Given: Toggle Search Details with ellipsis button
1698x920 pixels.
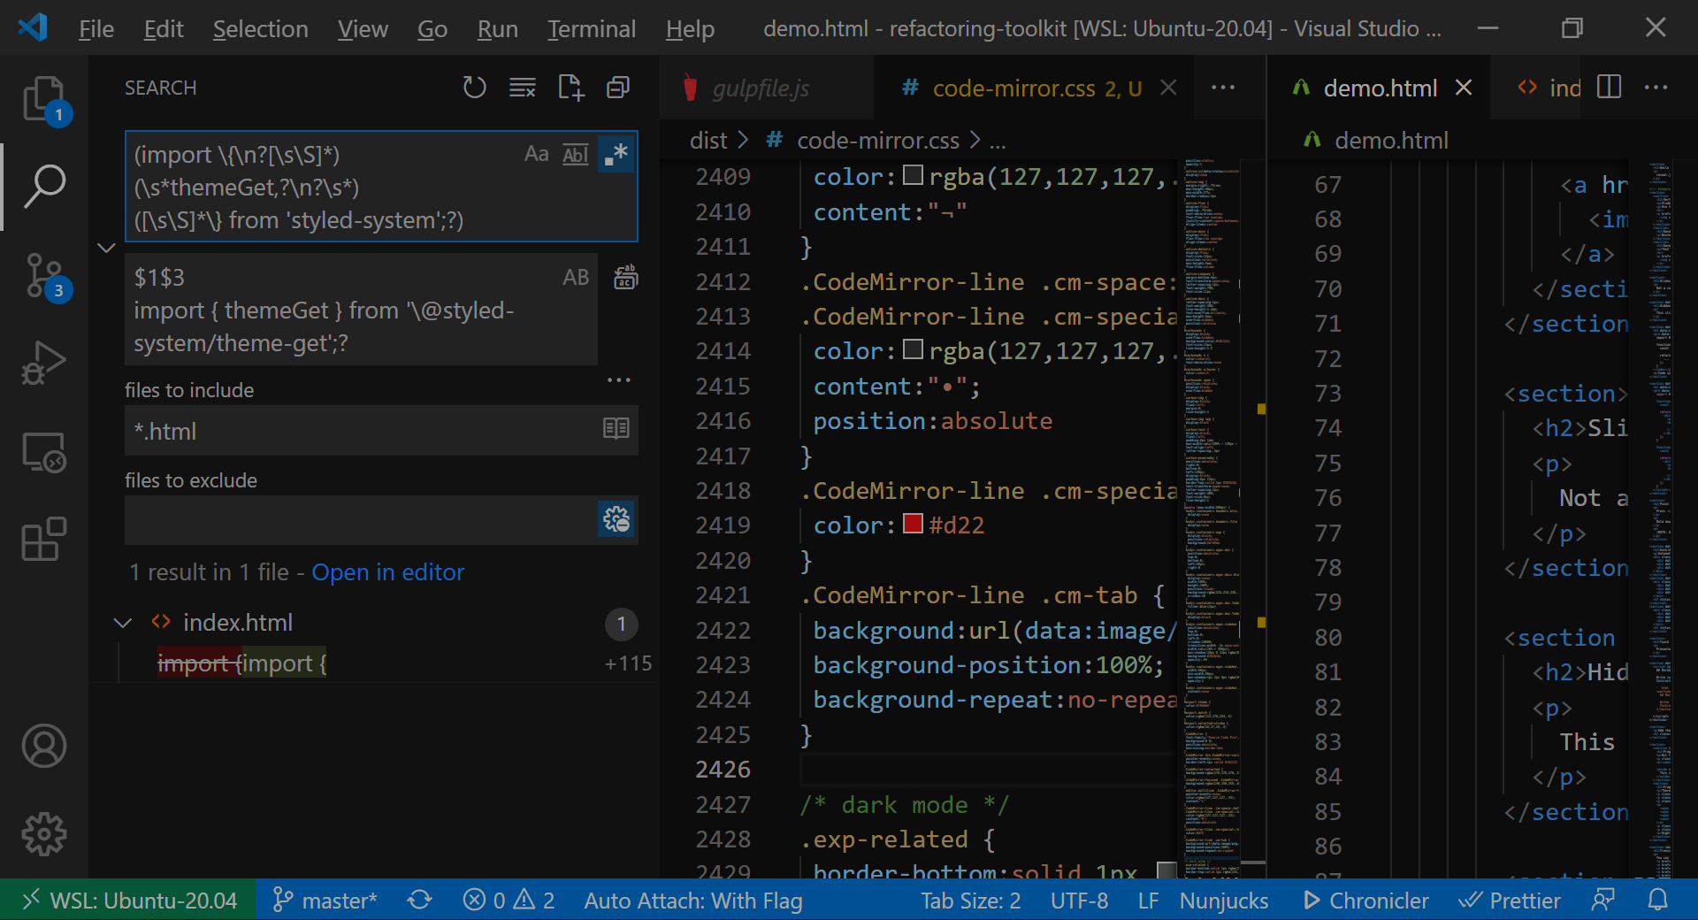Looking at the screenshot, I should point(619,379).
